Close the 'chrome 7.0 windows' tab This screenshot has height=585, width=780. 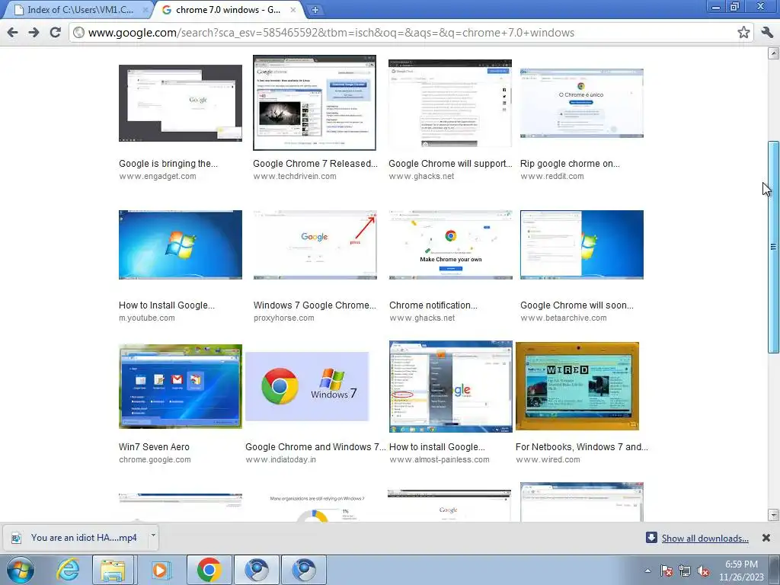tap(293, 9)
